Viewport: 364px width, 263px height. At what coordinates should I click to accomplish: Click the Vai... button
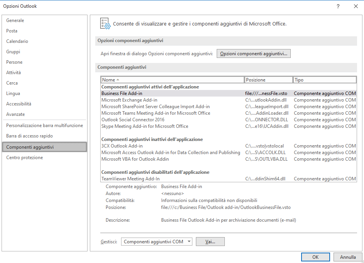[210, 242]
